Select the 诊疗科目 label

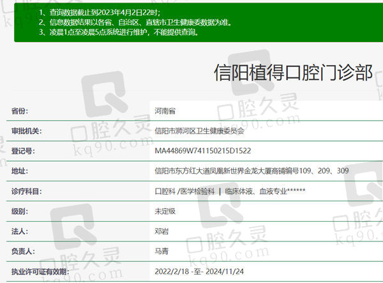(x=26, y=191)
